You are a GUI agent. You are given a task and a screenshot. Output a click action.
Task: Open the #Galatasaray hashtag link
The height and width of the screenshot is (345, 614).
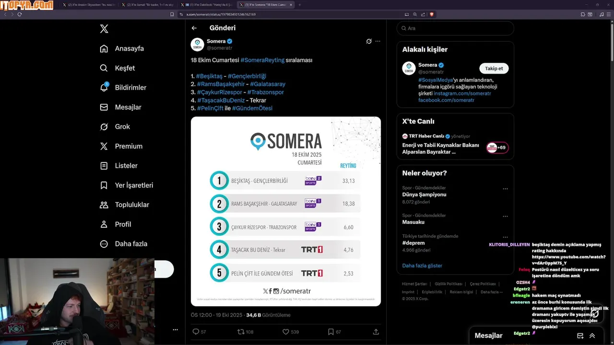click(x=268, y=84)
